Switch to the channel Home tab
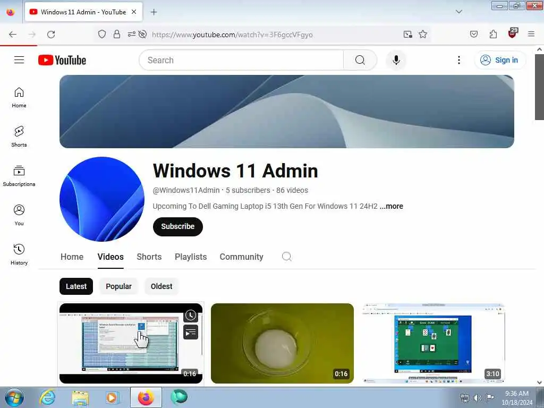 72,257
